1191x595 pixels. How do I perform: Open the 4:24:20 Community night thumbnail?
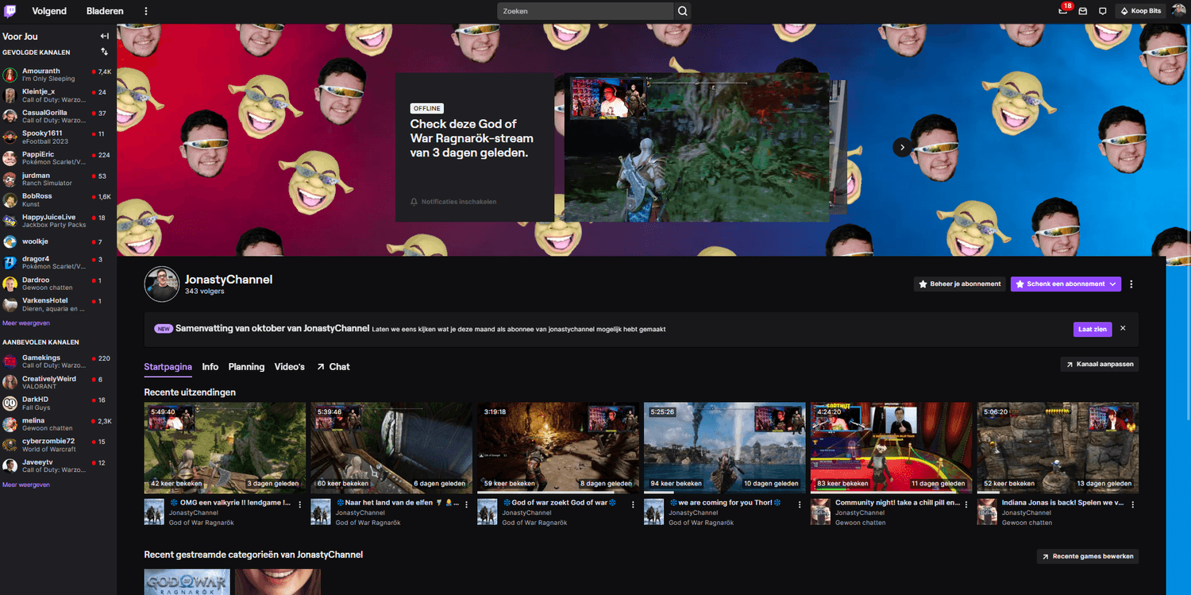click(x=891, y=448)
